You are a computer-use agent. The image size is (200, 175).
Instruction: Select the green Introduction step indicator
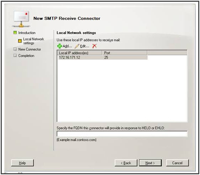tap(15, 33)
